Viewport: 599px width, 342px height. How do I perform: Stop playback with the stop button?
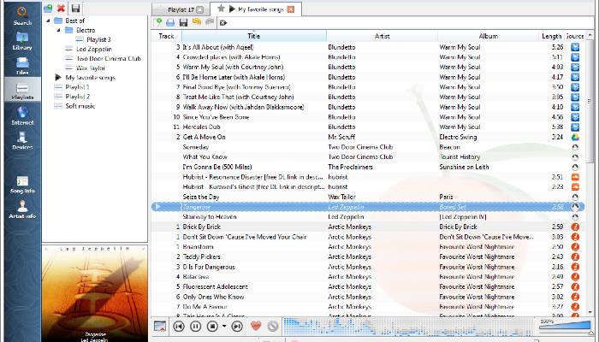tap(212, 327)
